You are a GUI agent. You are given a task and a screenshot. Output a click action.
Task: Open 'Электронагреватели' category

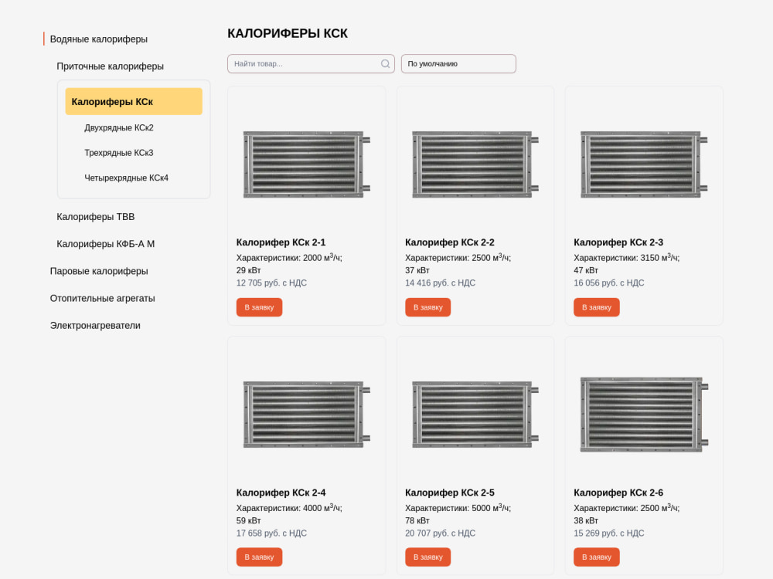point(95,325)
